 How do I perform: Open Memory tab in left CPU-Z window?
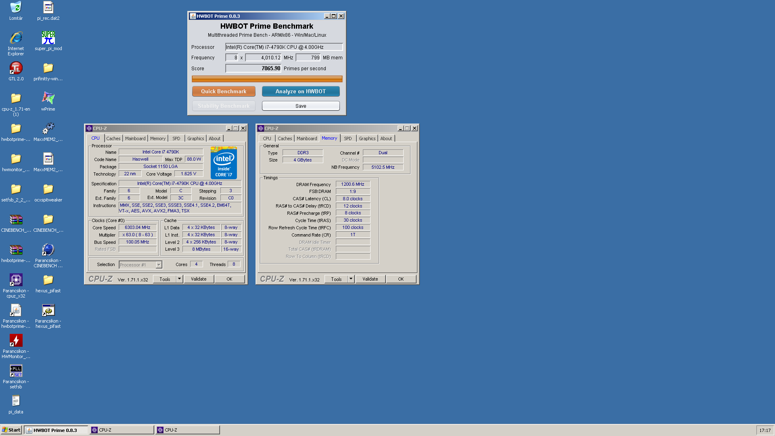pos(158,138)
